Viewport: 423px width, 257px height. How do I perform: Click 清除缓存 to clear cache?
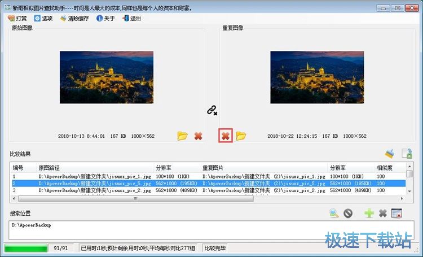[74, 19]
